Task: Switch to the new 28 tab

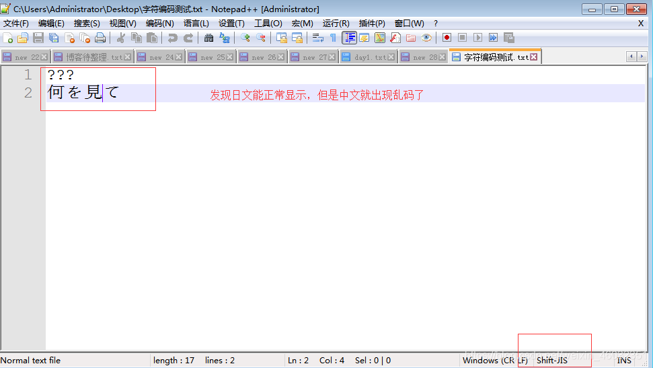Action: point(423,57)
